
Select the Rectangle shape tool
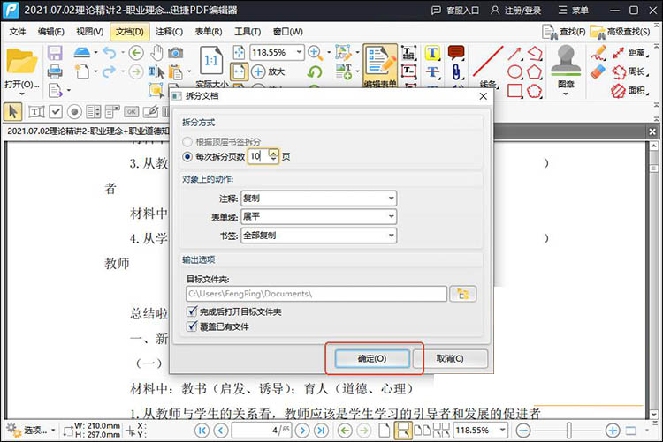click(x=514, y=90)
